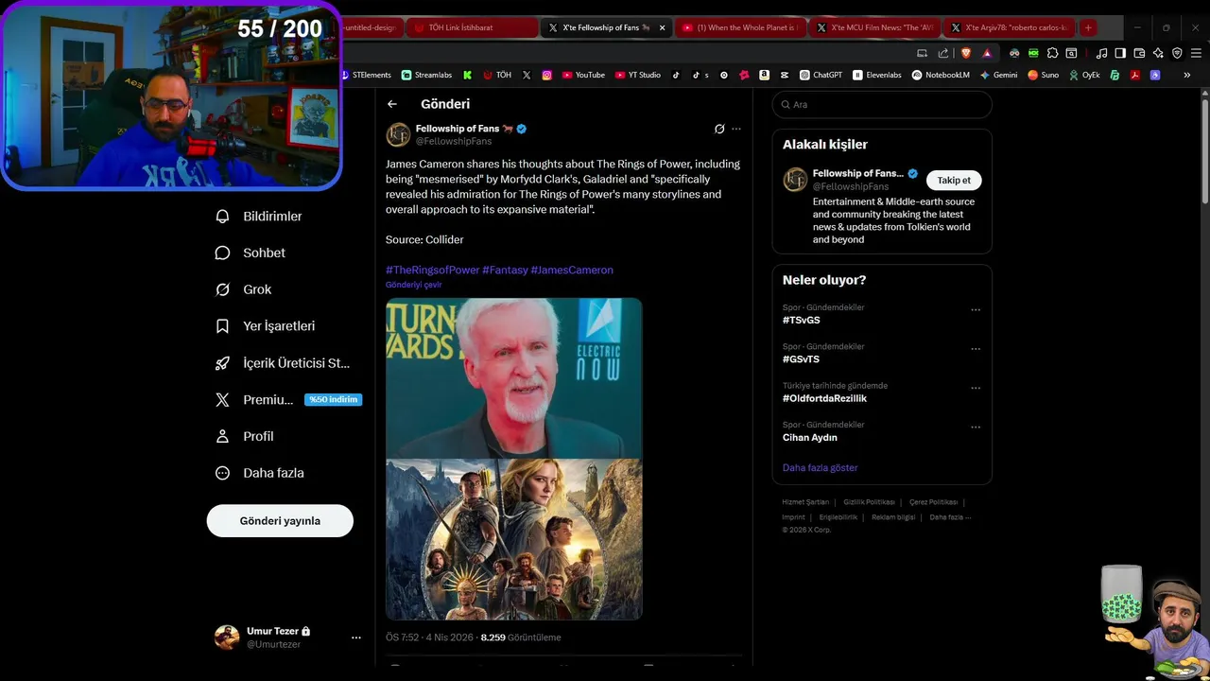Open Fellowship of Fans in Alakalı kişiler
Viewport: 1210px width, 681px height.
coord(858,174)
